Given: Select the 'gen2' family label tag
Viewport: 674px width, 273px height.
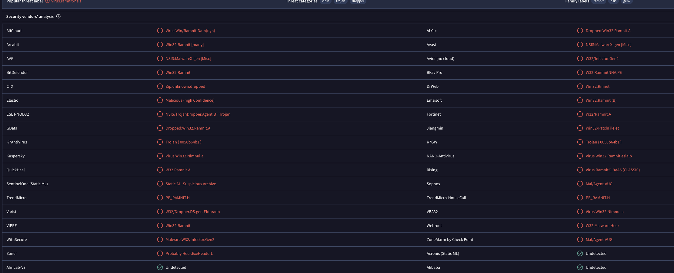Looking at the screenshot, I should [x=627, y=2].
